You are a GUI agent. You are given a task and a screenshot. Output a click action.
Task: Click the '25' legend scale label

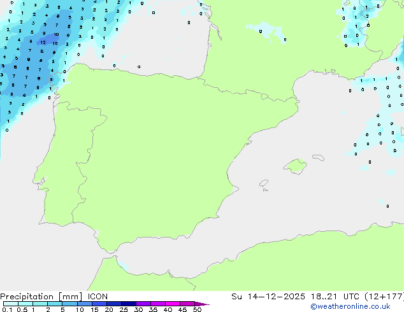[x=124, y=309]
